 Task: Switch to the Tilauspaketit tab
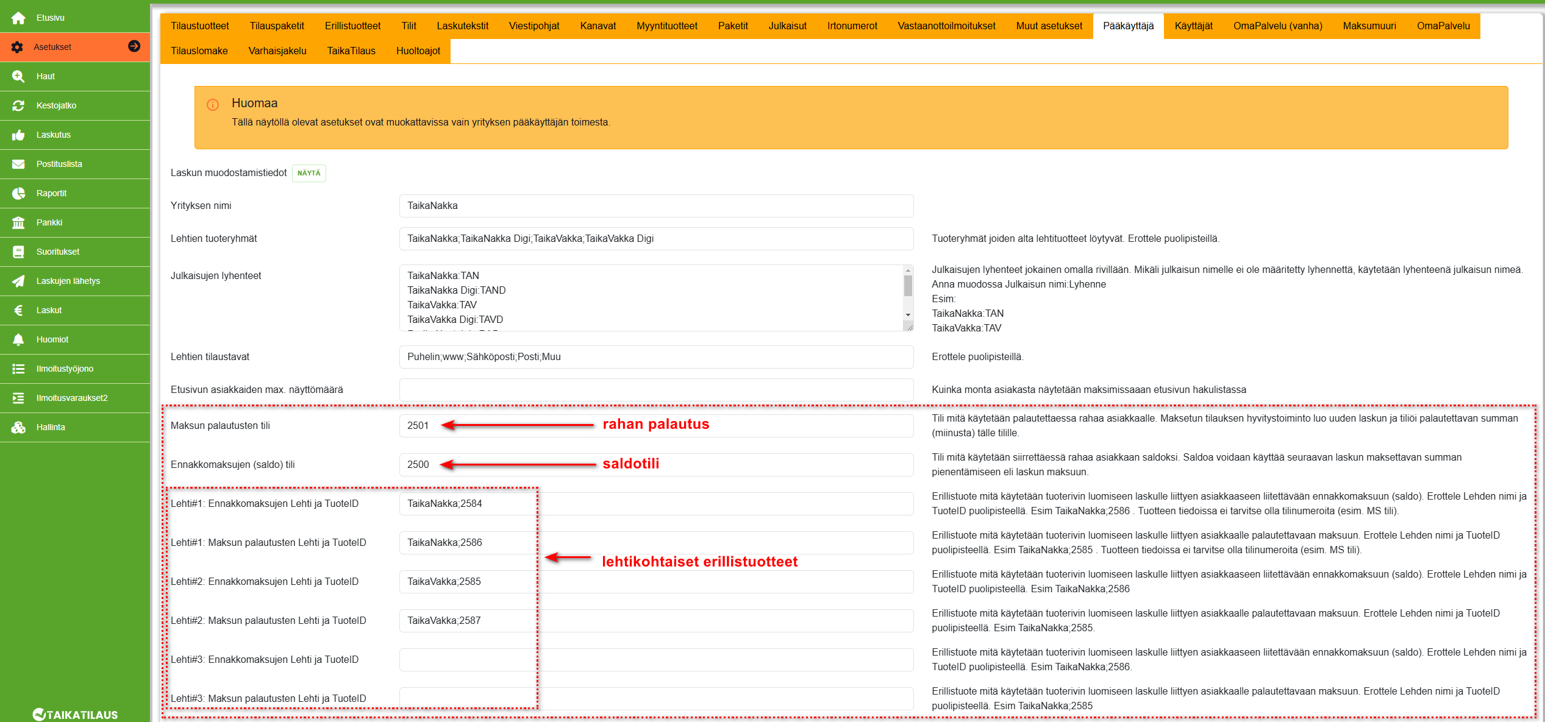coord(277,26)
